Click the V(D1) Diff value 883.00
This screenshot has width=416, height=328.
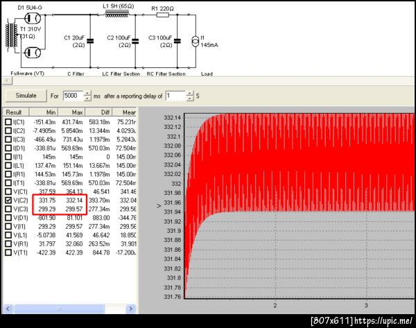coord(101,218)
